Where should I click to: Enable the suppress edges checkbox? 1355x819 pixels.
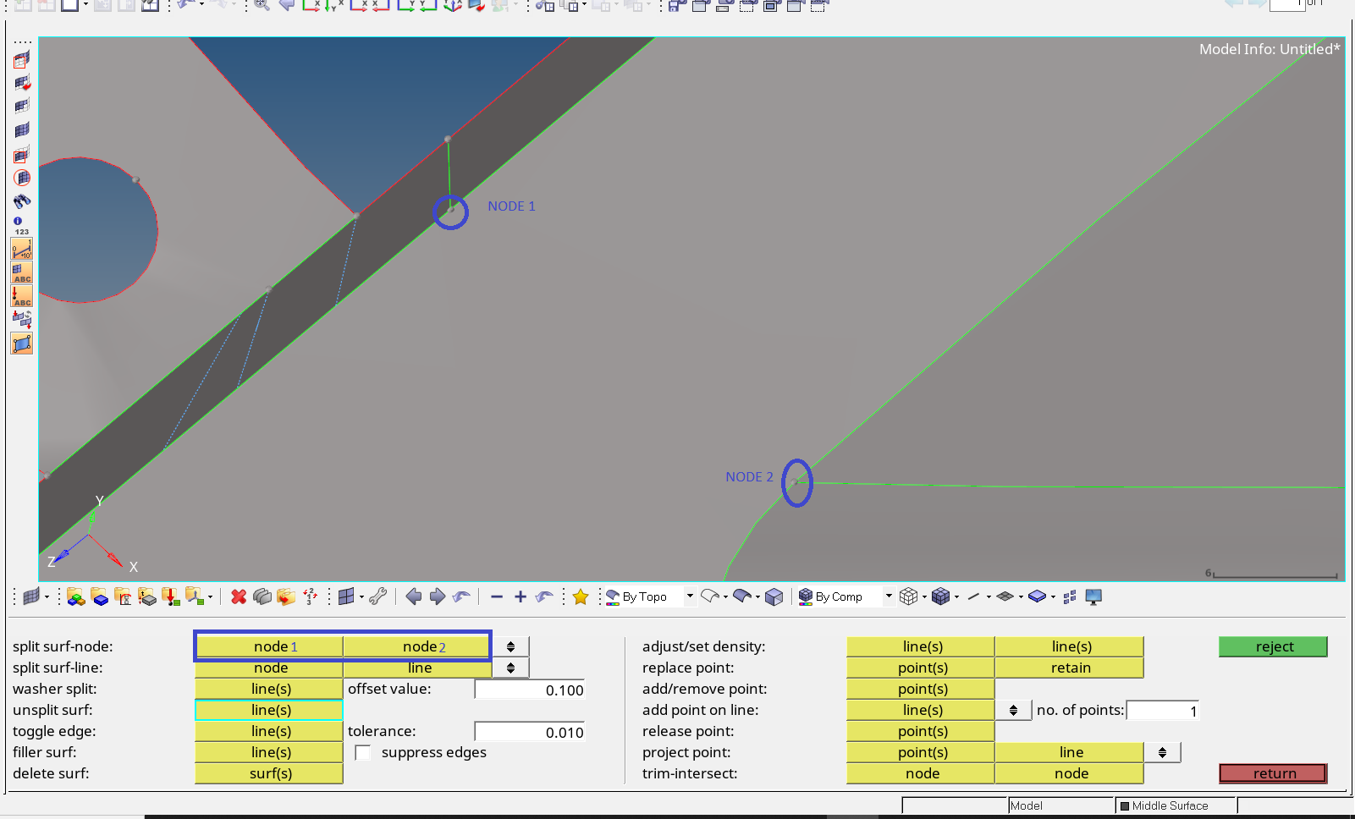tap(362, 752)
